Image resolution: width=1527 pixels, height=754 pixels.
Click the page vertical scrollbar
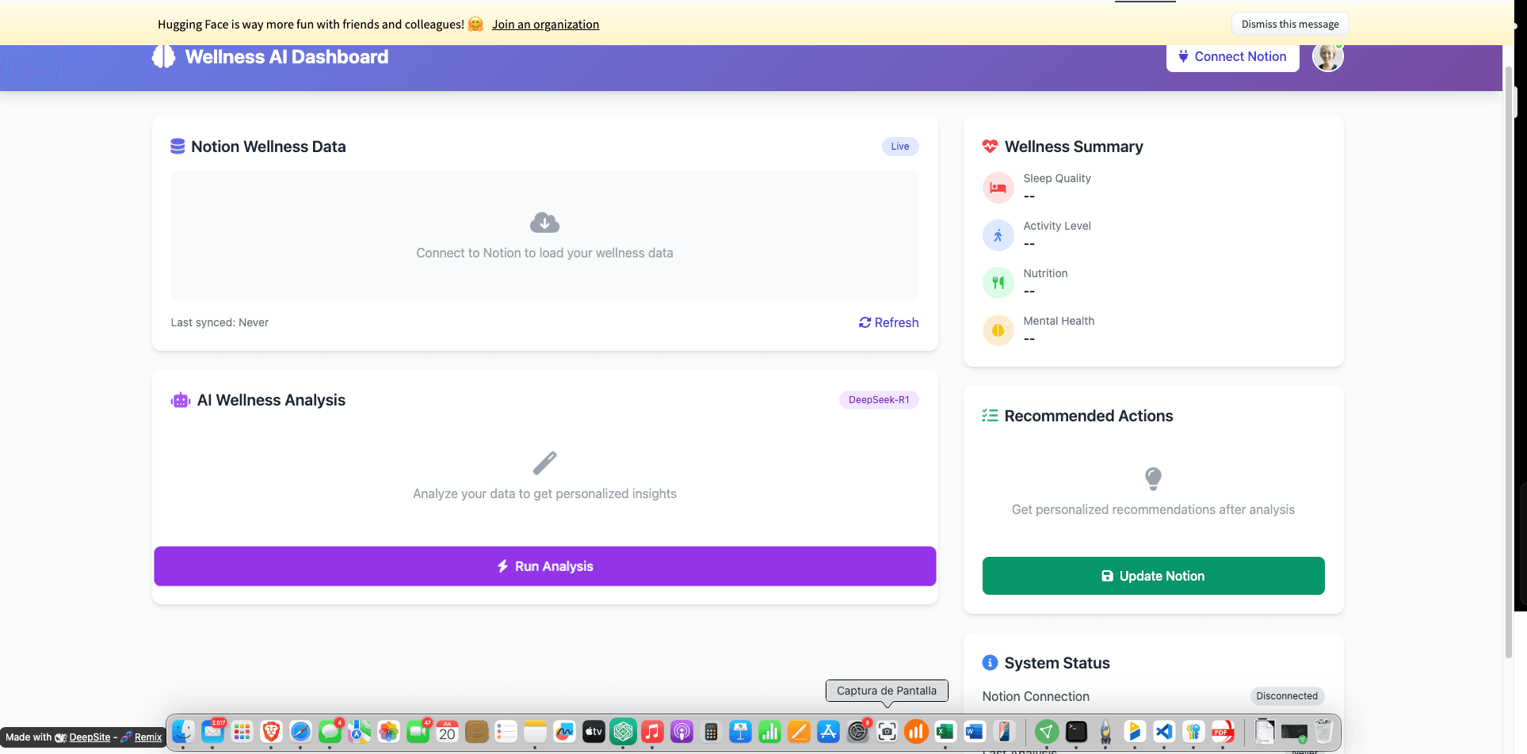tap(1509, 362)
